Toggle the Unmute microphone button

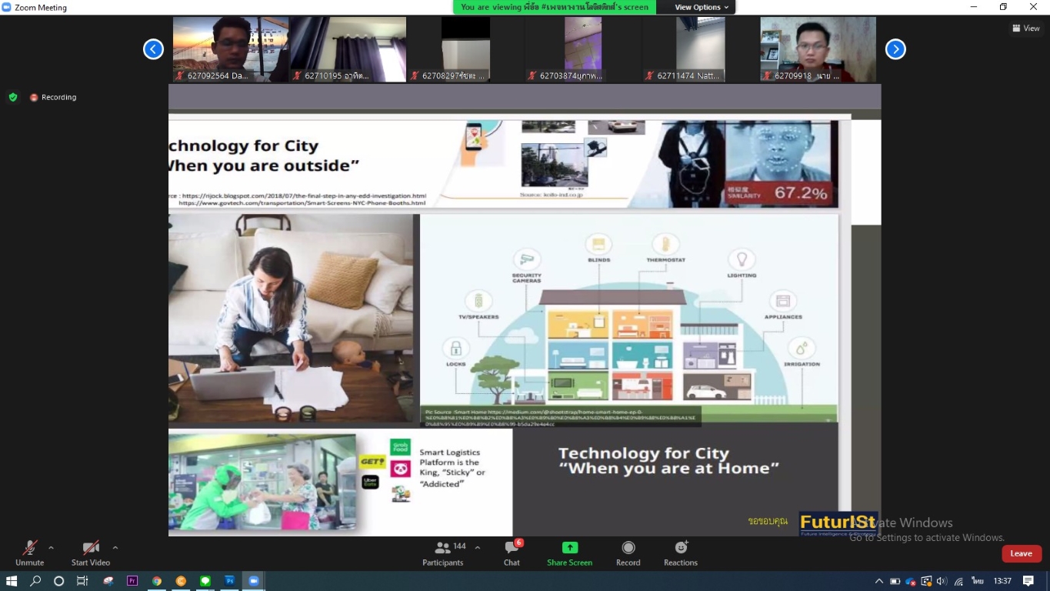[x=29, y=553]
